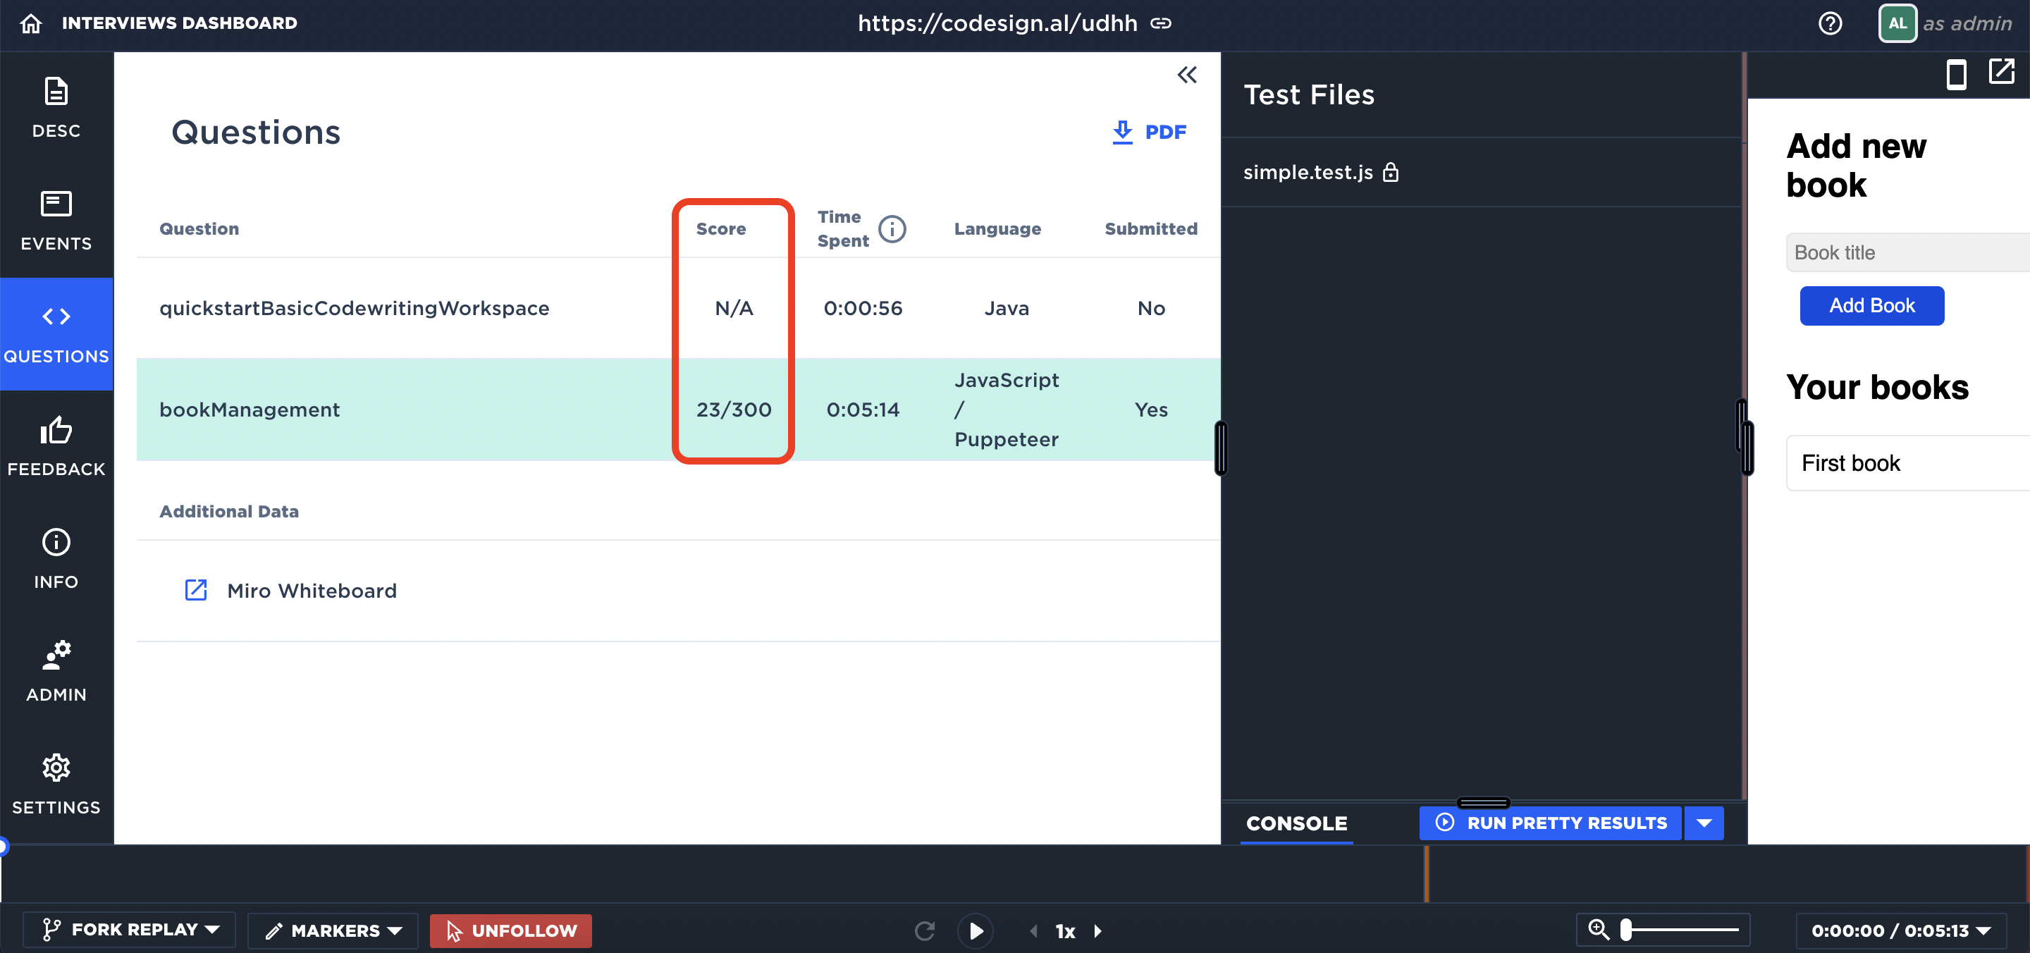Download questions as PDF
The width and height of the screenshot is (2030, 953).
coord(1149,132)
